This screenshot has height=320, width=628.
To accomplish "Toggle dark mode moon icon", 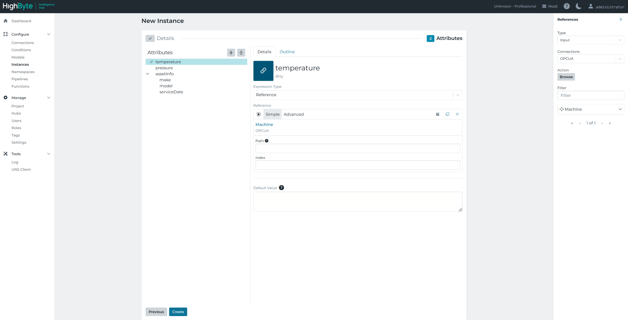I will pyautogui.click(x=579, y=6).
